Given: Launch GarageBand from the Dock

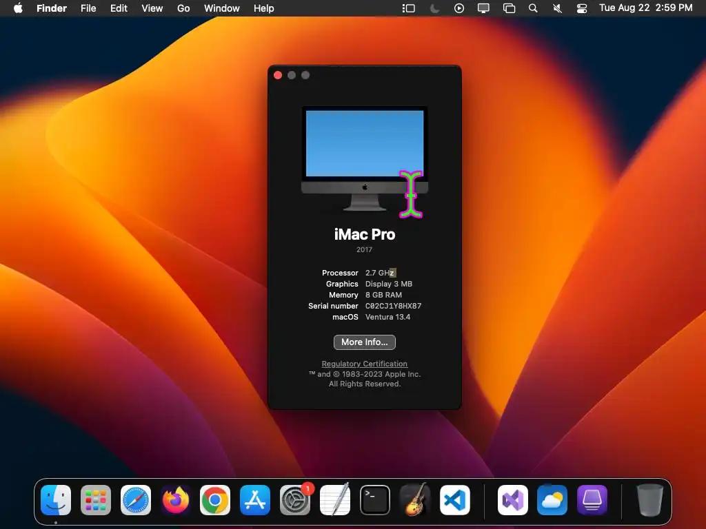Looking at the screenshot, I should tap(414, 500).
